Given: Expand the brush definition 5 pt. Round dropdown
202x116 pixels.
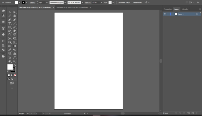Looking at the screenshot, I should pos(82,2).
